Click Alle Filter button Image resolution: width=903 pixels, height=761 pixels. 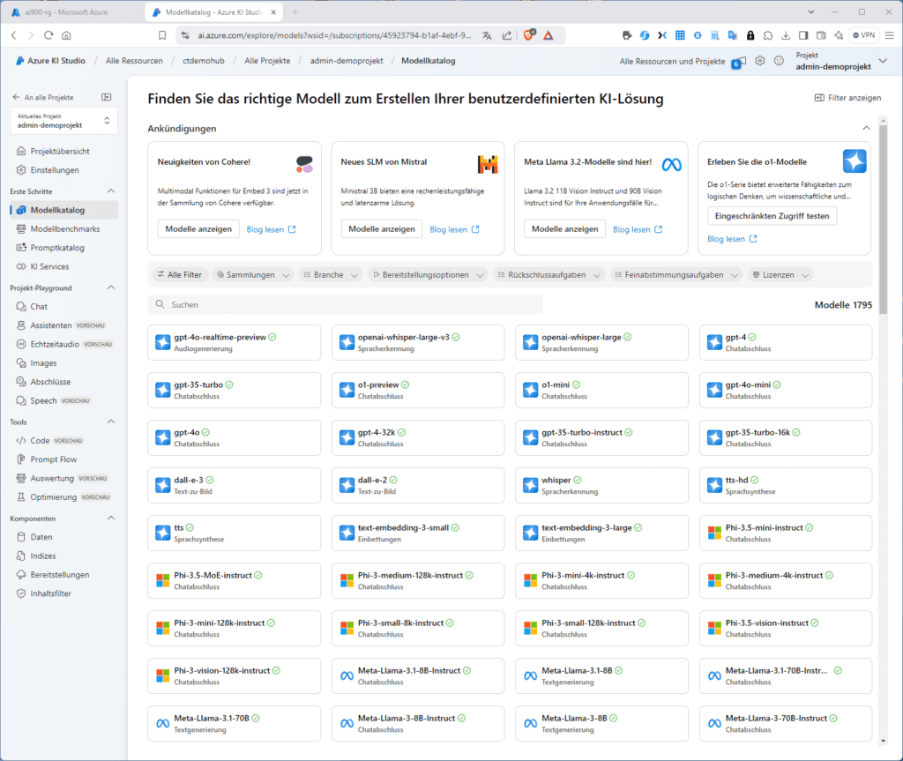point(179,275)
